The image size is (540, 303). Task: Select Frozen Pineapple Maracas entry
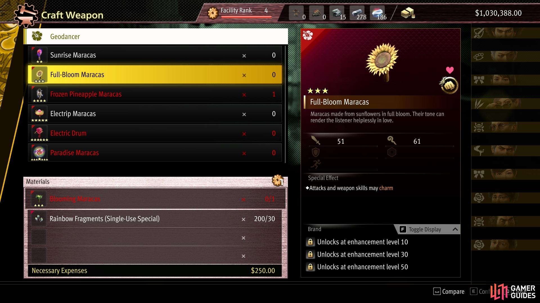(155, 94)
